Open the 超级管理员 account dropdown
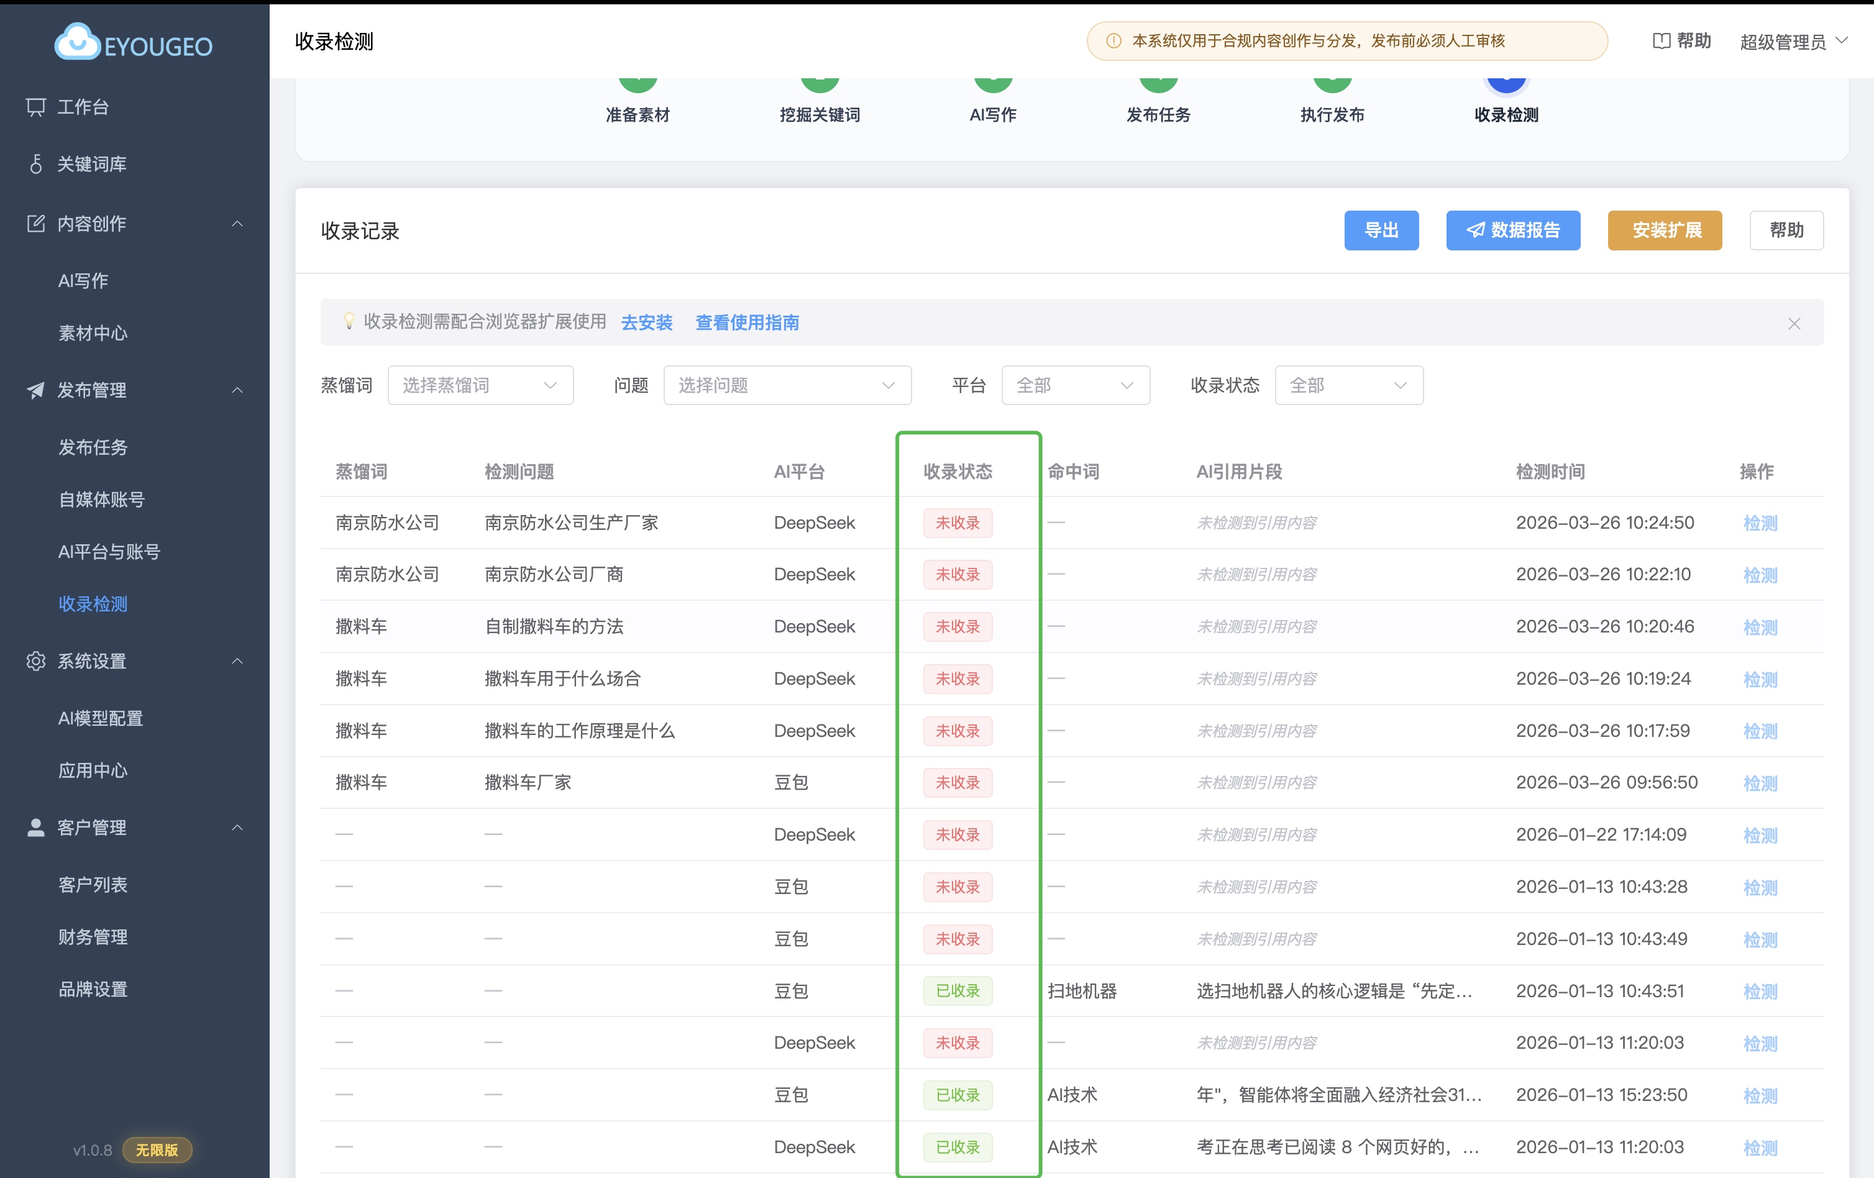 (x=1793, y=41)
